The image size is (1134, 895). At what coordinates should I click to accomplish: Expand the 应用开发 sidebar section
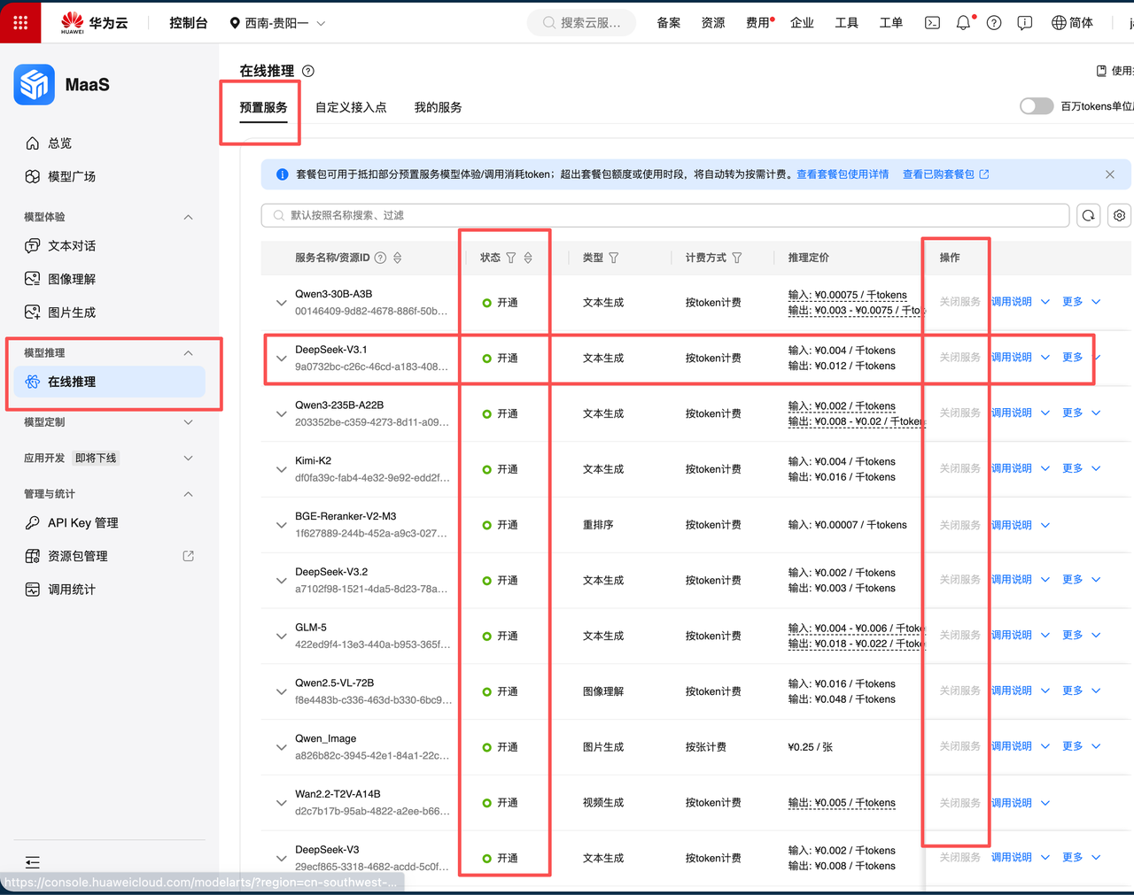point(188,458)
